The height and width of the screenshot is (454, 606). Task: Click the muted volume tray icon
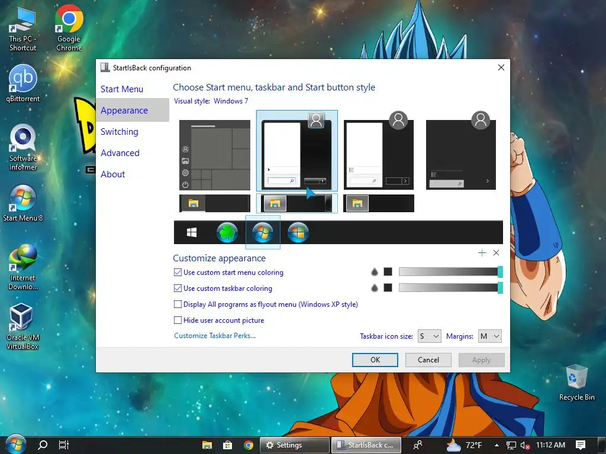[525, 446]
